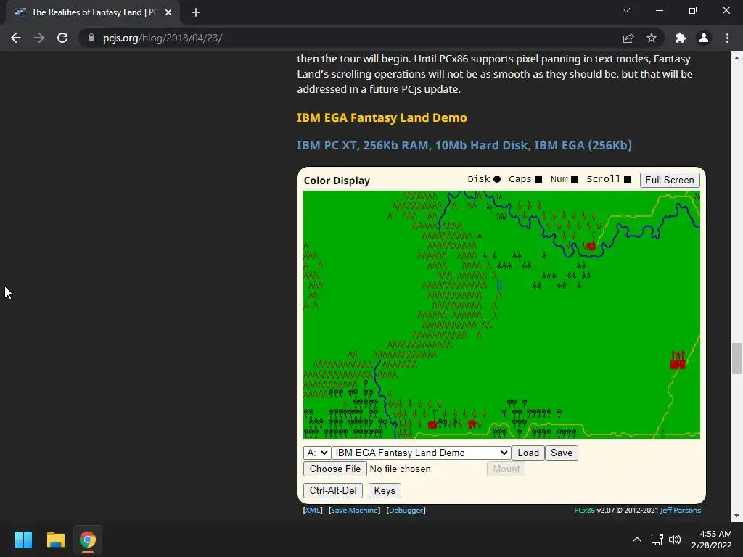Click the emulated Fantasy Land map display
The height and width of the screenshot is (557, 743).
tap(501, 315)
